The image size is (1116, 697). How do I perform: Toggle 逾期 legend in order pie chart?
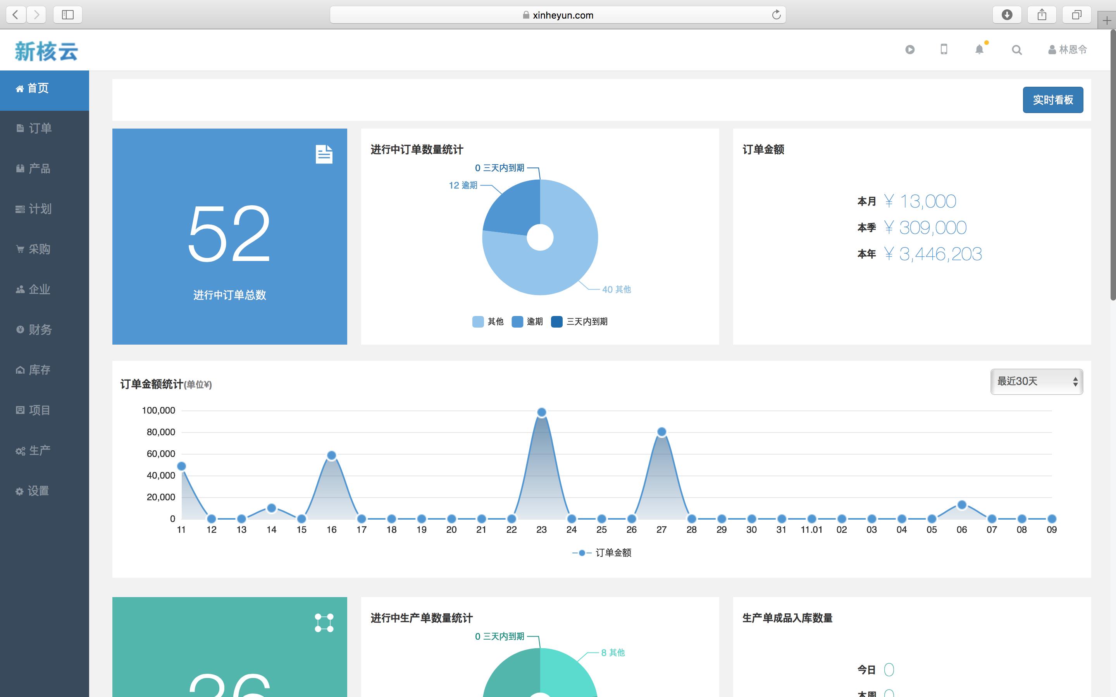coord(527,322)
